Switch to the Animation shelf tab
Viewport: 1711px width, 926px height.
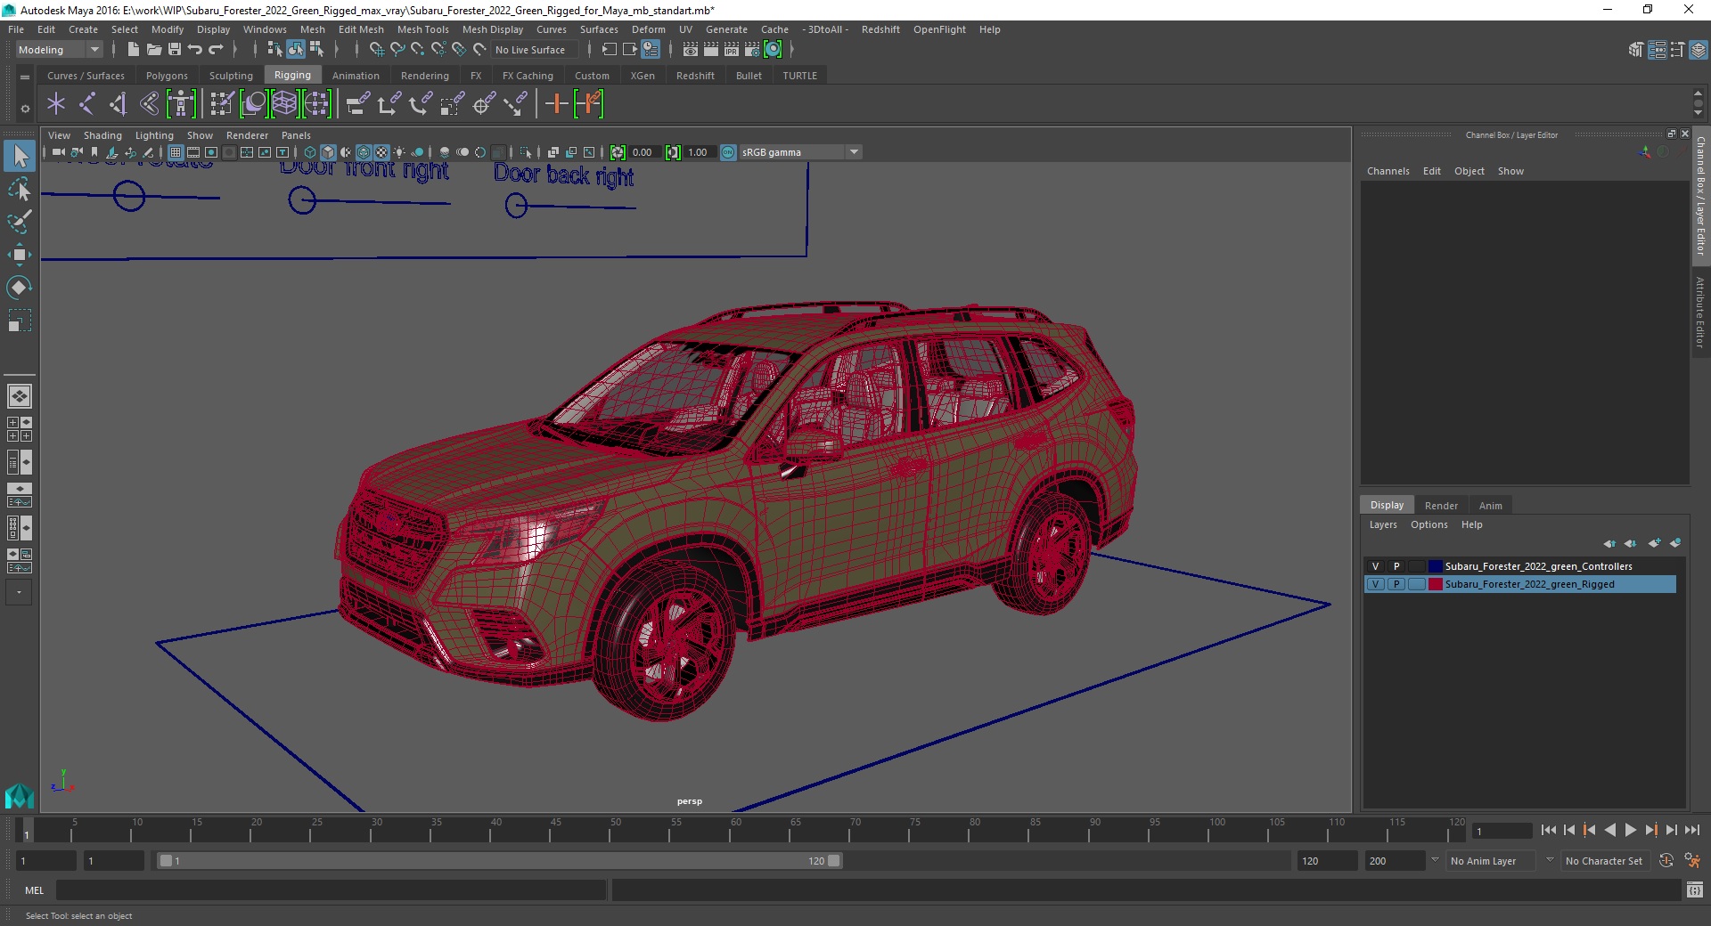point(356,76)
